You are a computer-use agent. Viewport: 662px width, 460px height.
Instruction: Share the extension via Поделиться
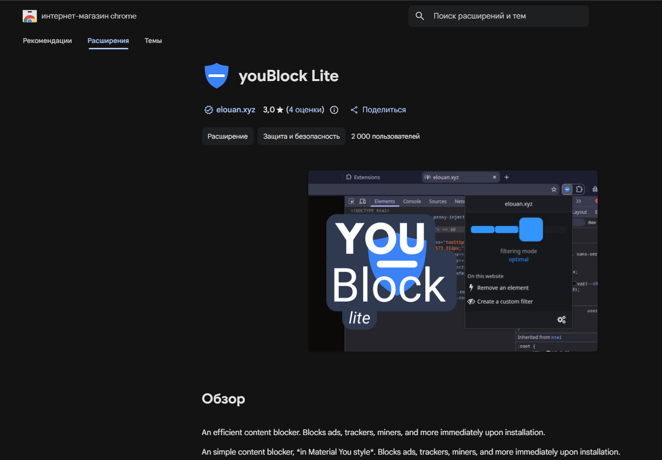378,110
